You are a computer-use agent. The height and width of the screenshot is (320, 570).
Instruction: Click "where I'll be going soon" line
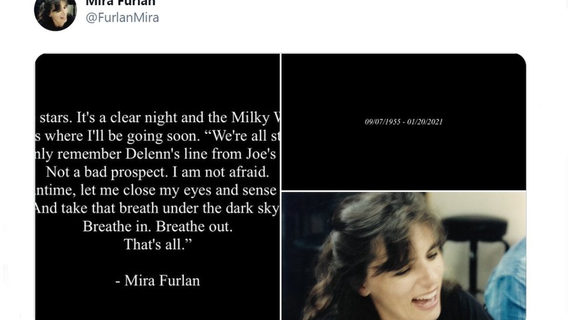[x=158, y=136]
